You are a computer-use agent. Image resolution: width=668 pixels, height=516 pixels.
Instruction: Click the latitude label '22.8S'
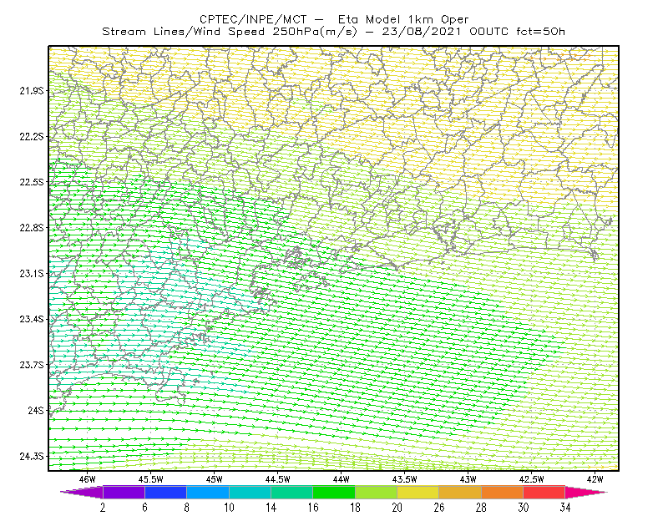click(32, 228)
